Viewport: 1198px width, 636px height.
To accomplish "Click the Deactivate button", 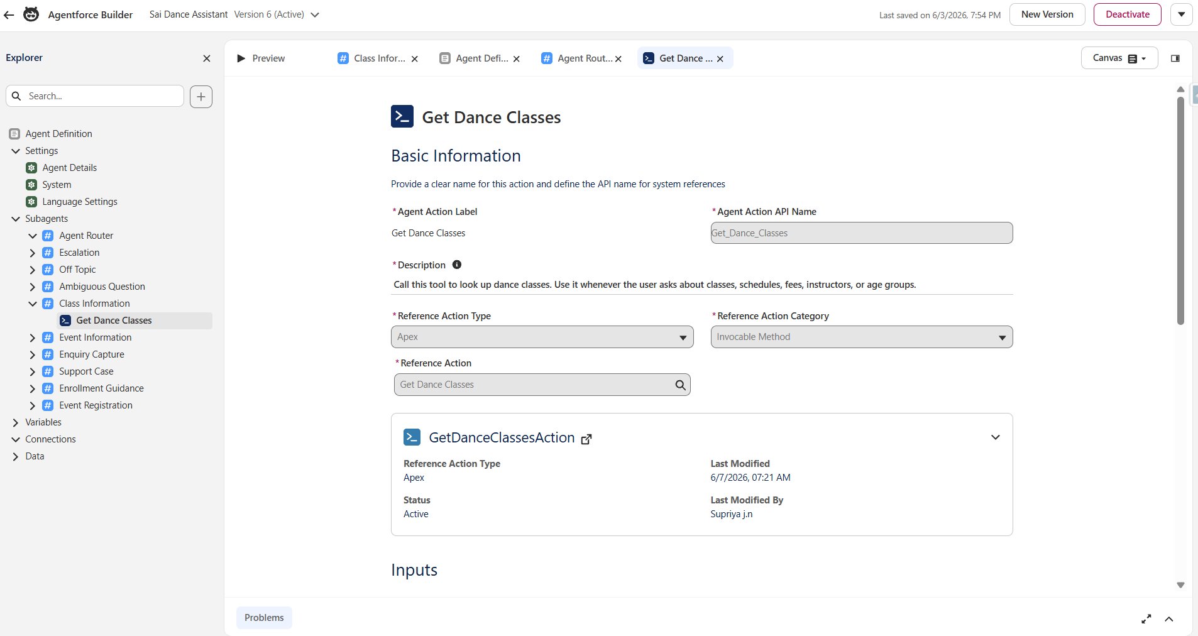I will (x=1128, y=14).
